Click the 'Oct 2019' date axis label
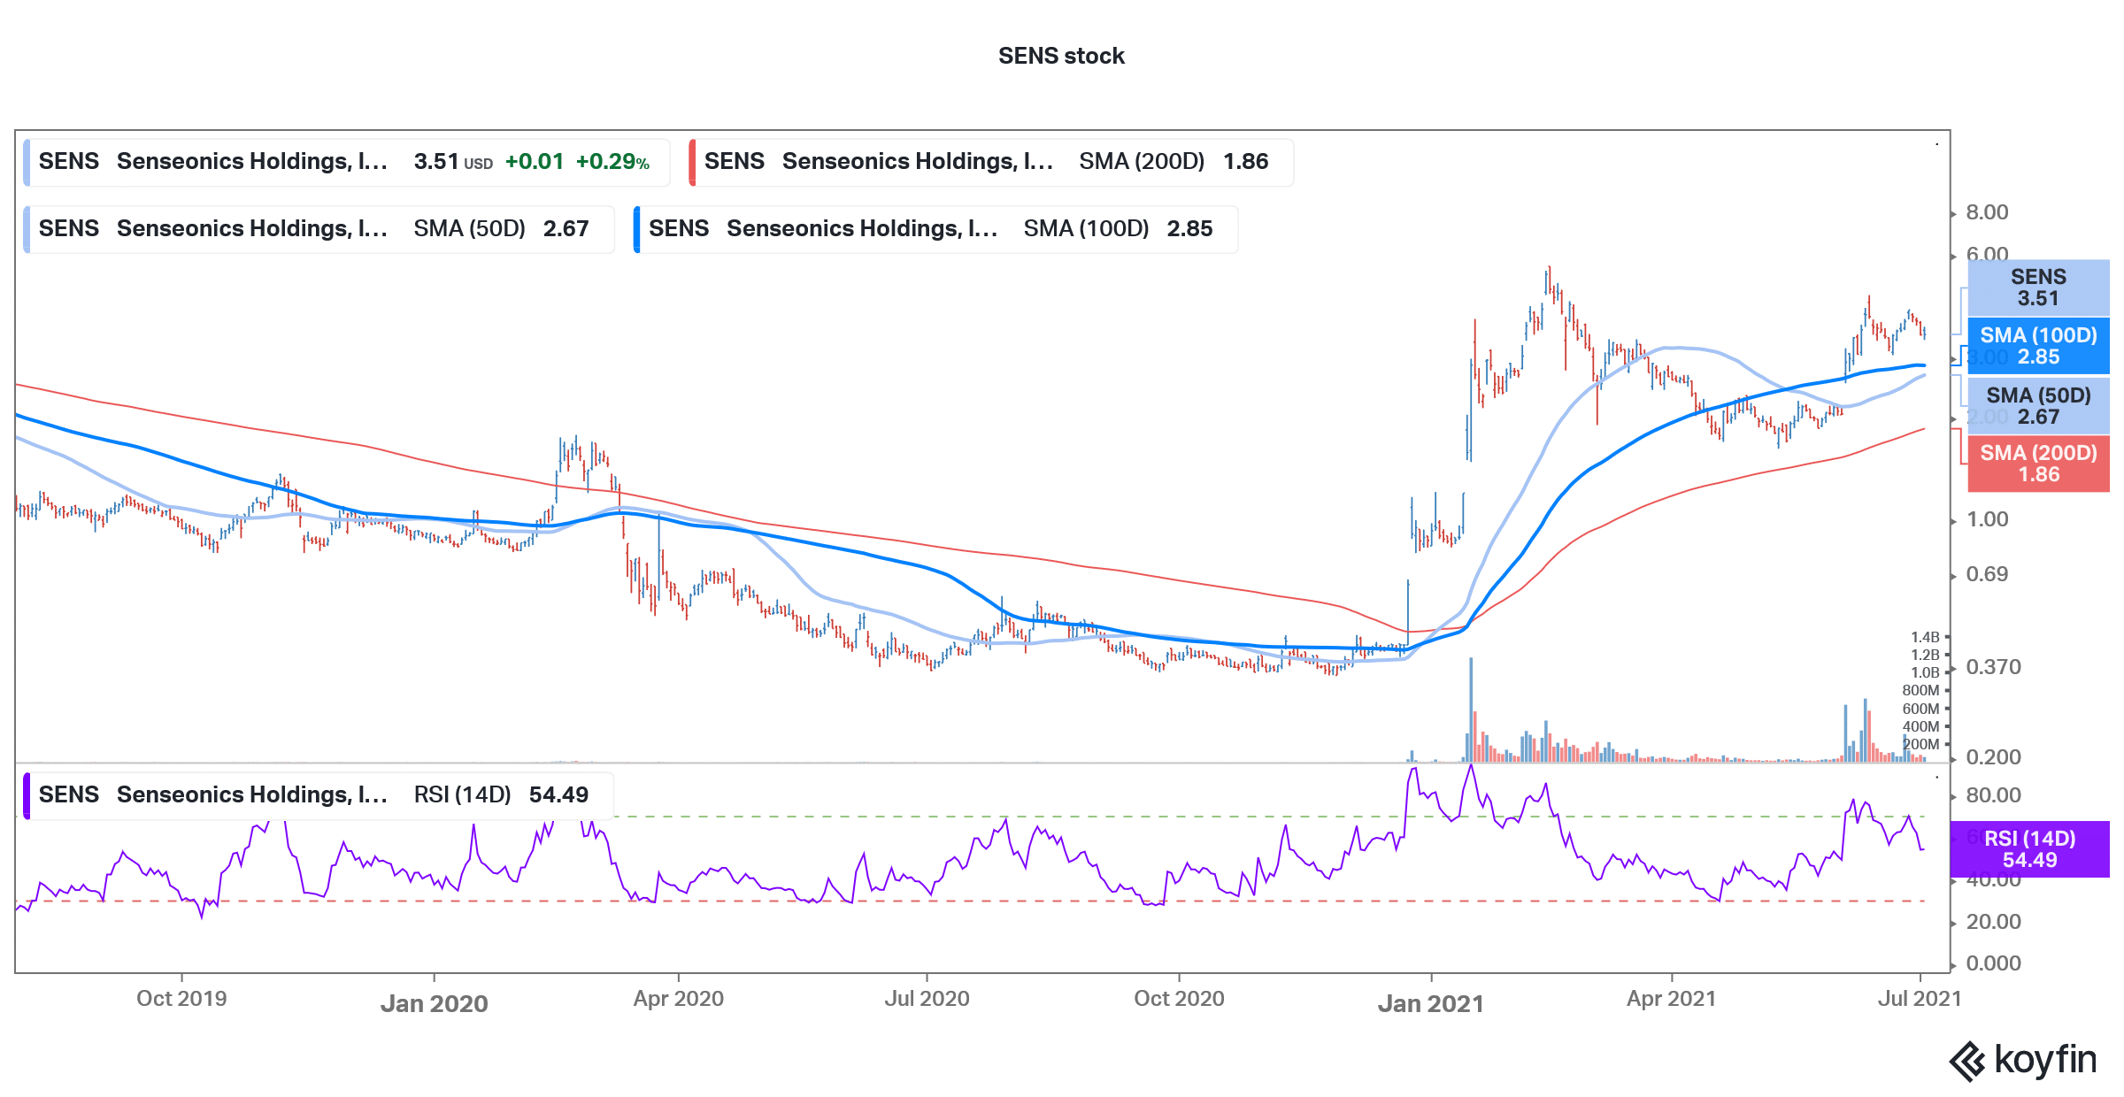Viewport: 2124px width, 1097px height. tap(181, 999)
